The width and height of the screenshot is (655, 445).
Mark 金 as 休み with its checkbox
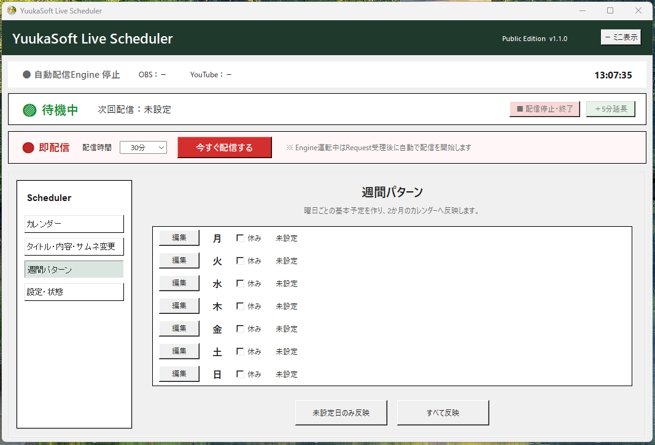240,329
